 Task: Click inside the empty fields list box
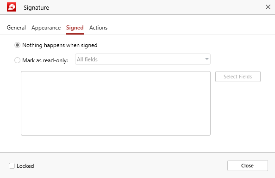(116, 103)
